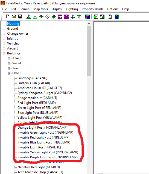Screen dimensions: 149x174
Task: Click the AutoLevel arrow icon
Action: (x=110, y=17)
